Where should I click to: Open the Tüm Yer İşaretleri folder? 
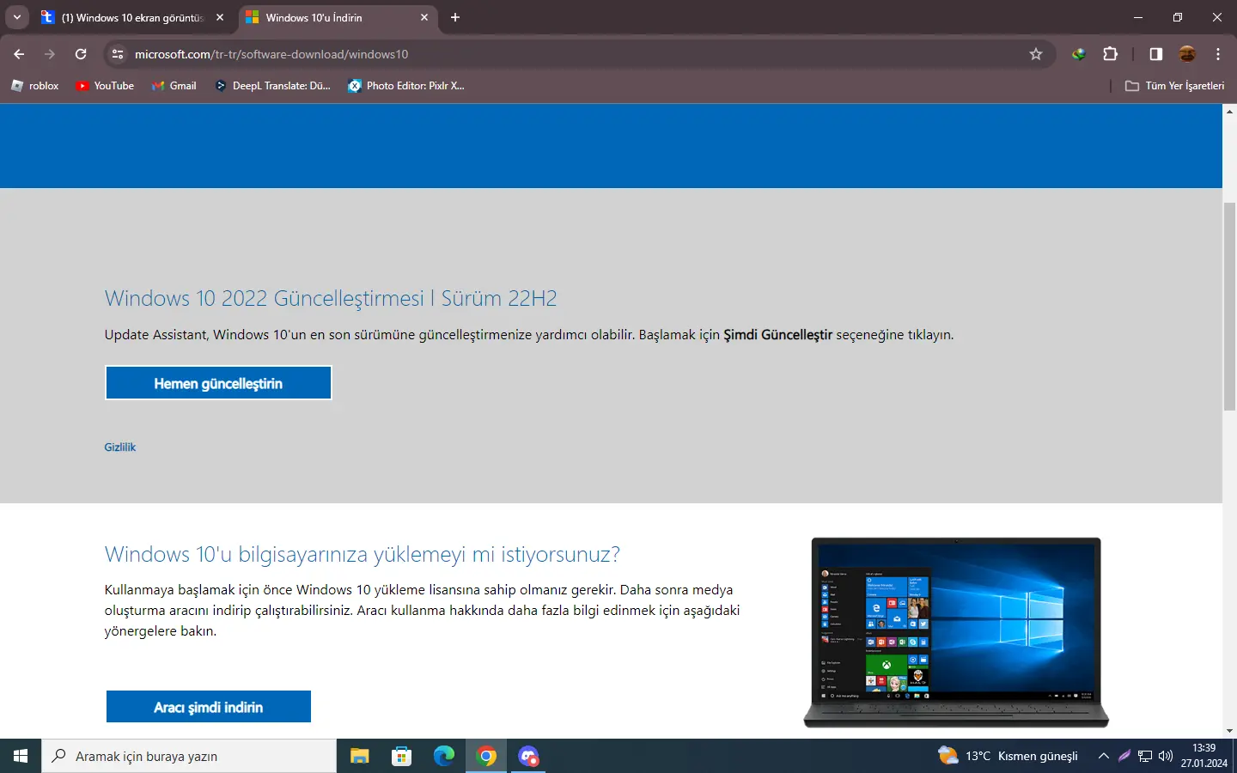(x=1175, y=86)
